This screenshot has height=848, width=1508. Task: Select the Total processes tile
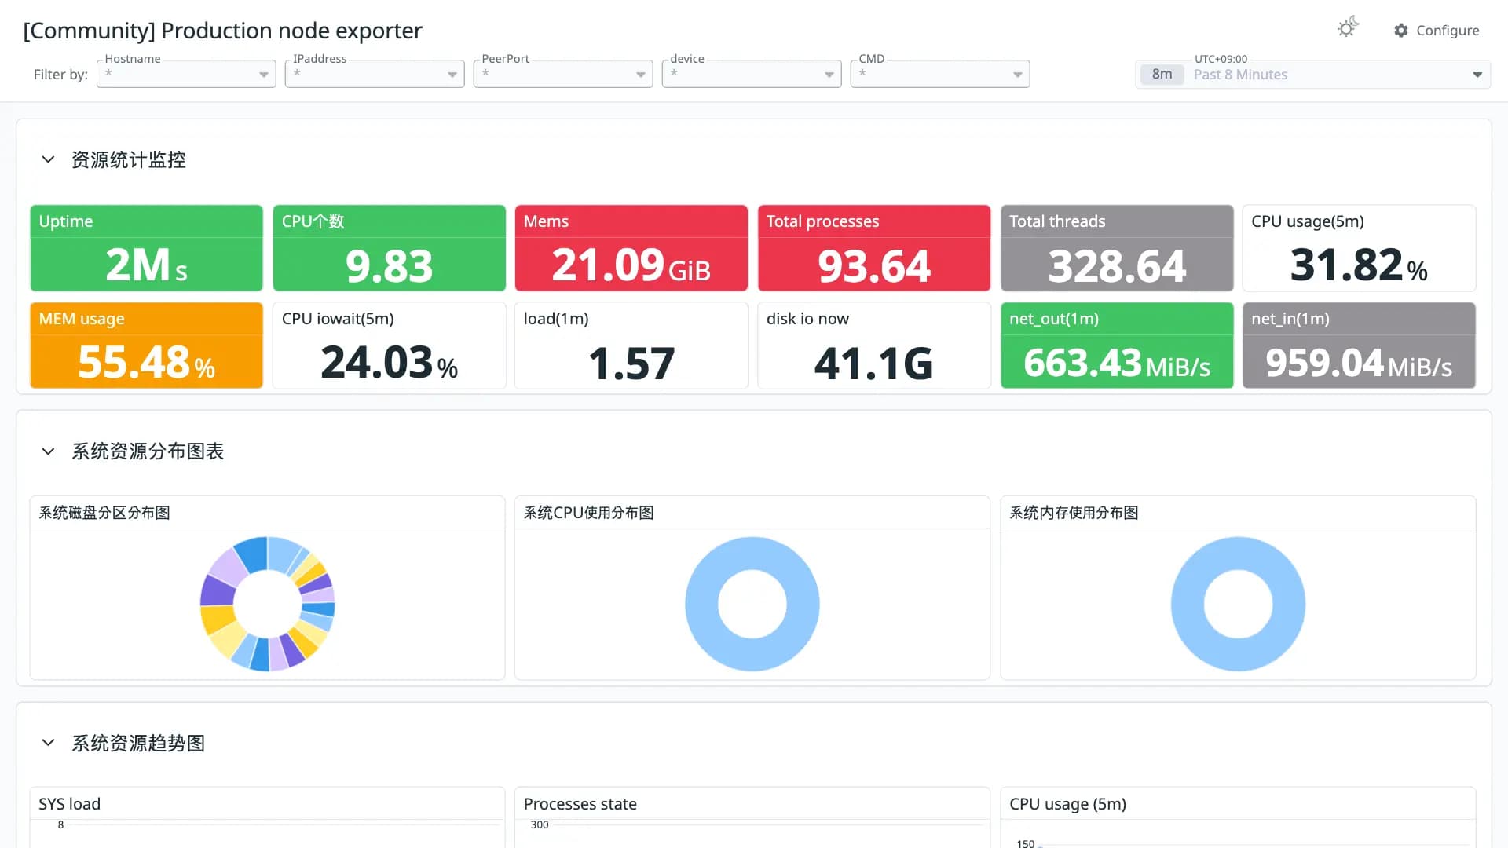[873, 248]
